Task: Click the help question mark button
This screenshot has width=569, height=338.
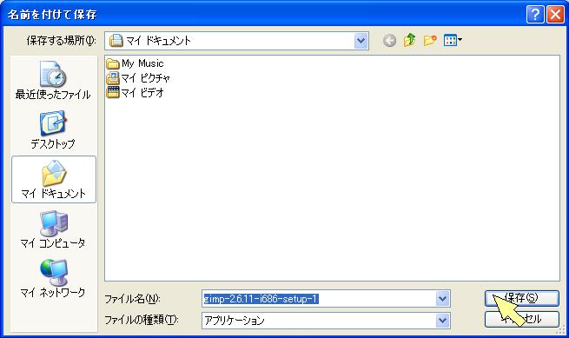Action: coord(535,15)
